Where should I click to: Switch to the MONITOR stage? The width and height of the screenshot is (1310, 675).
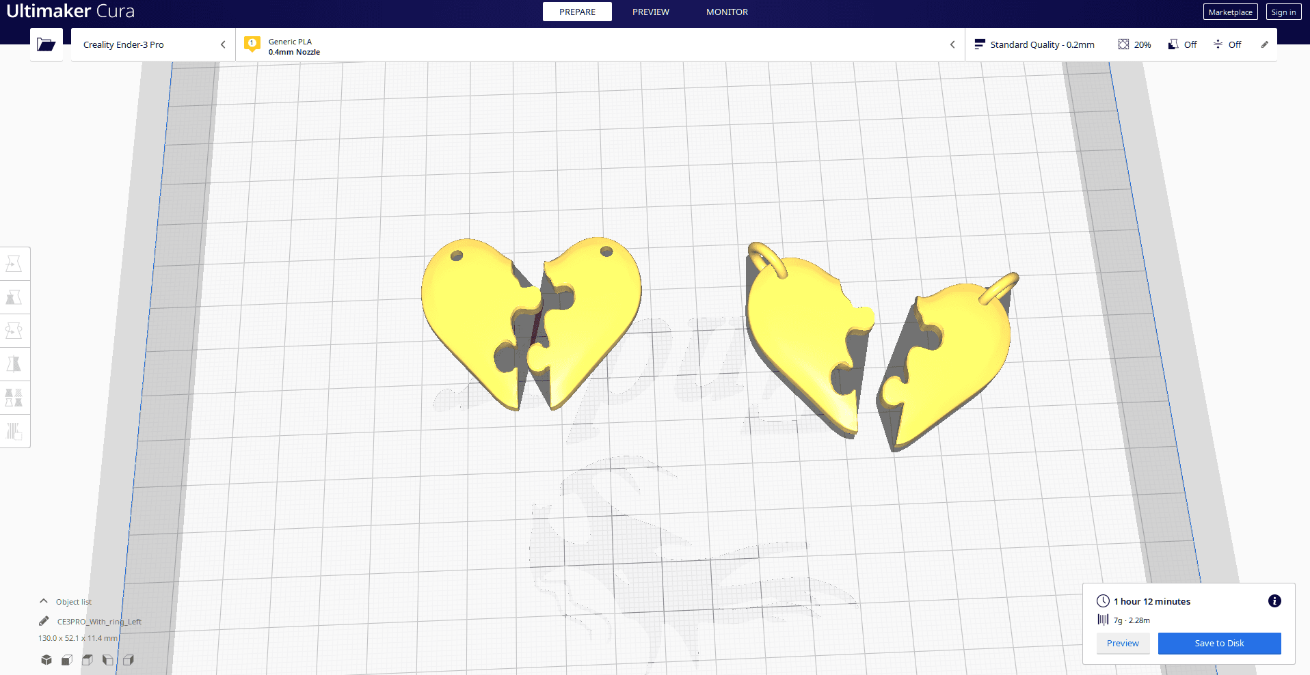tap(727, 12)
